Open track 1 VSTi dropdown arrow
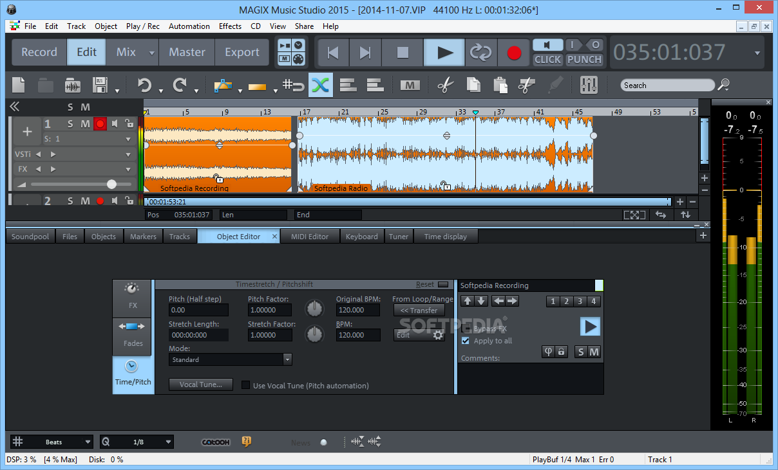The image size is (778, 470). (x=128, y=154)
